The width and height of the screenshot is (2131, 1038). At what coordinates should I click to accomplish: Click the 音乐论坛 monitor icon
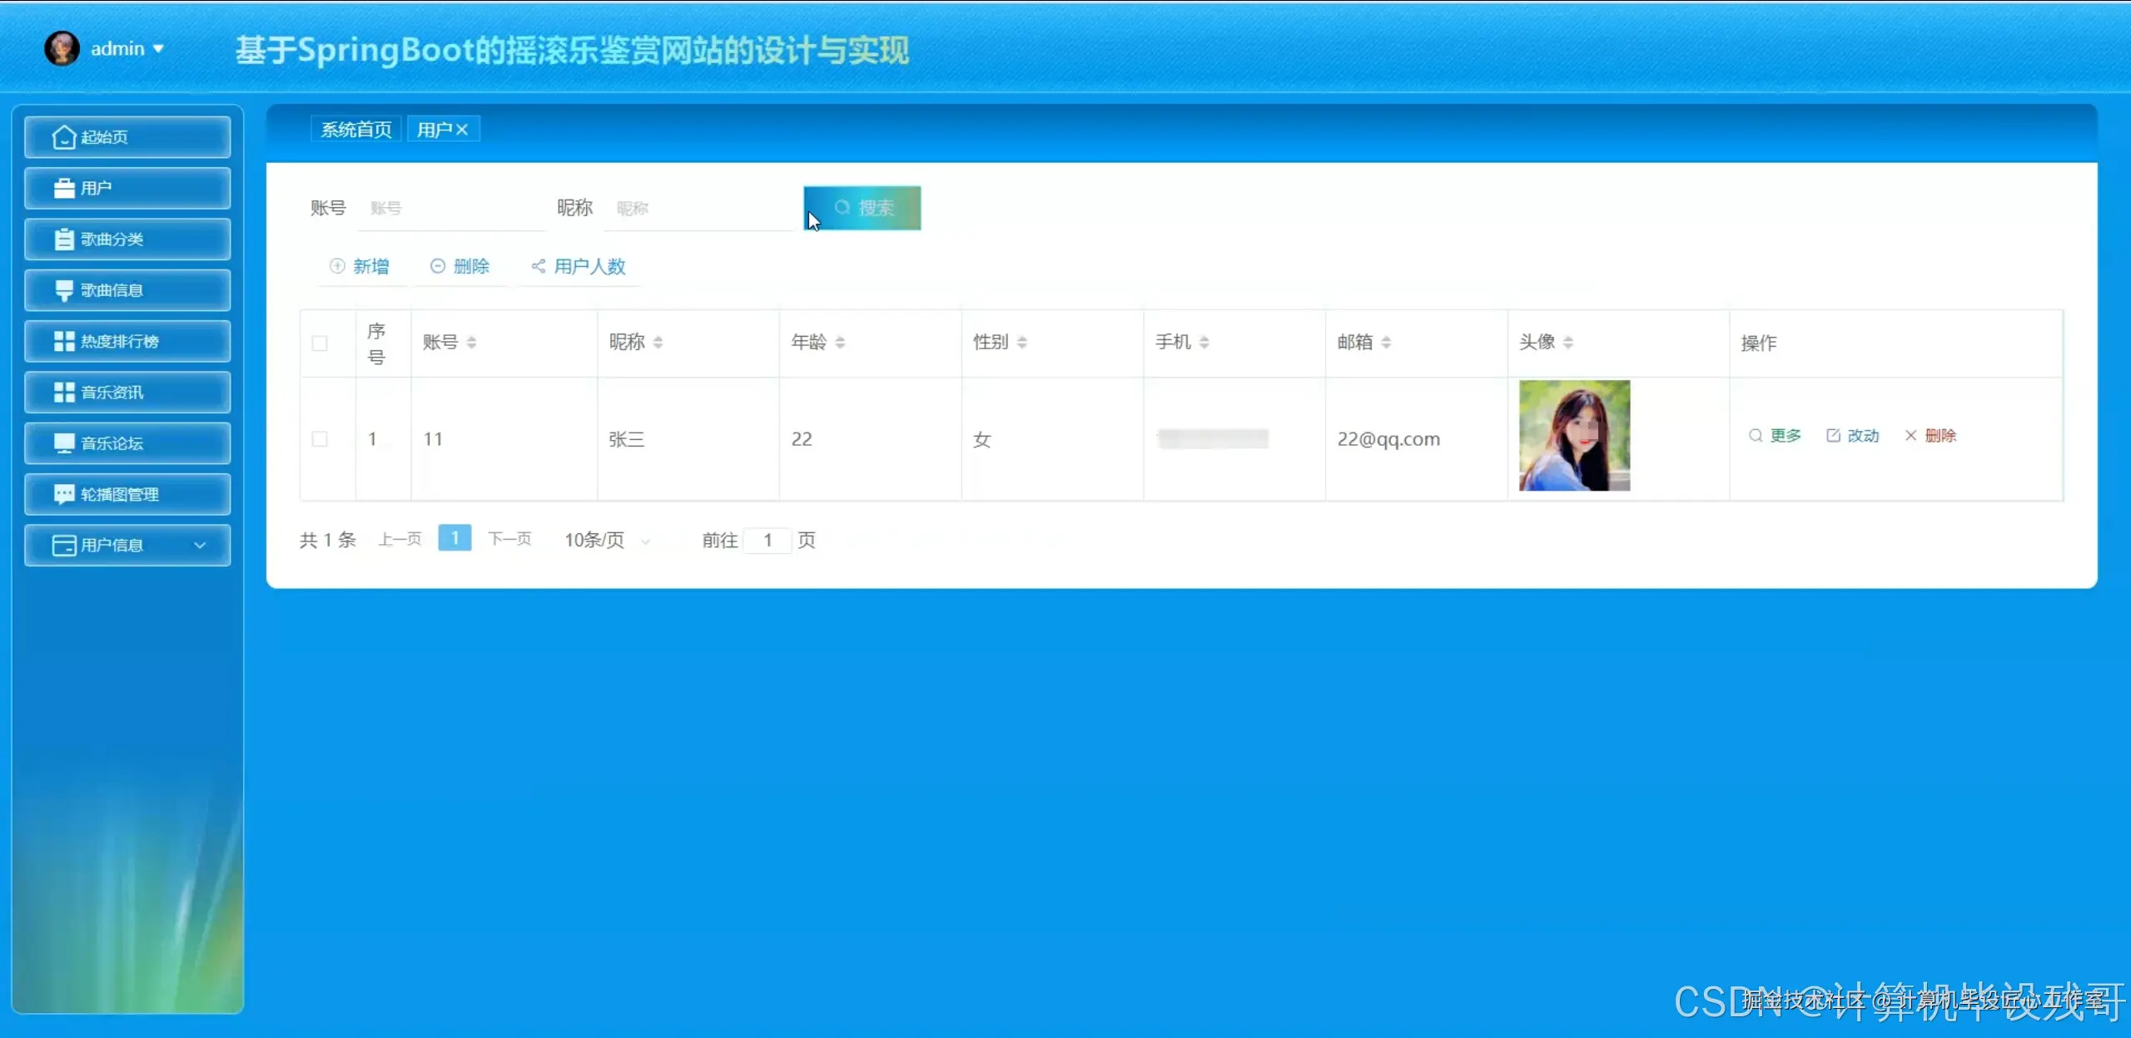click(63, 443)
